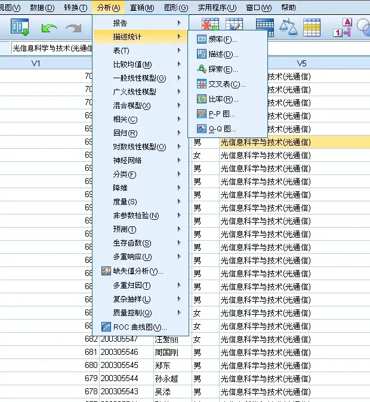Expand the 一般线性模型(G) submenu
Viewport: 370px width, 402px height.
(x=141, y=78)
